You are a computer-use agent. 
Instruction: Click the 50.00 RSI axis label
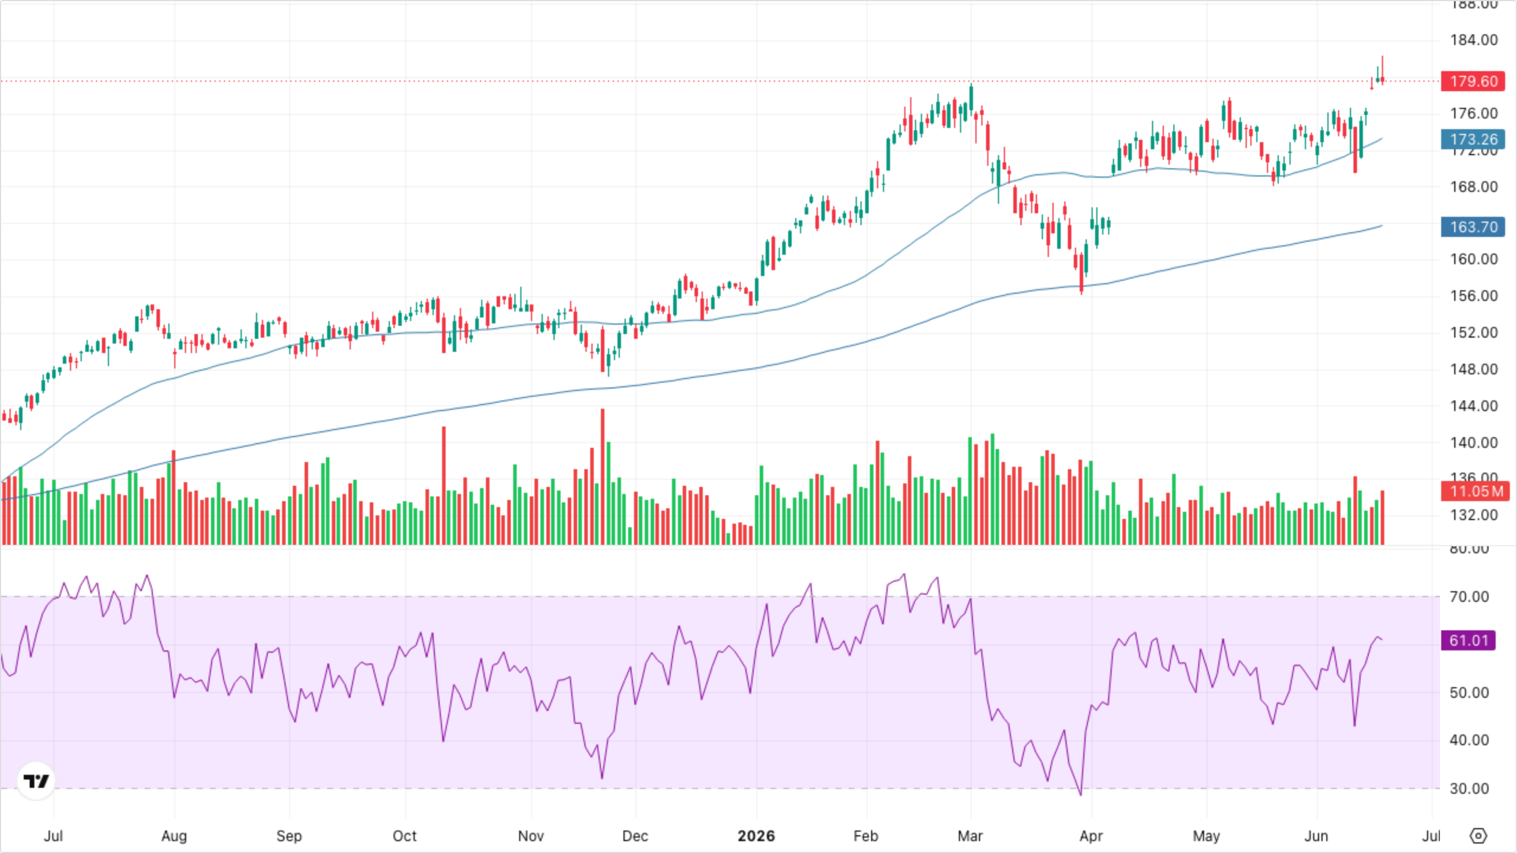click(1469, 693)
